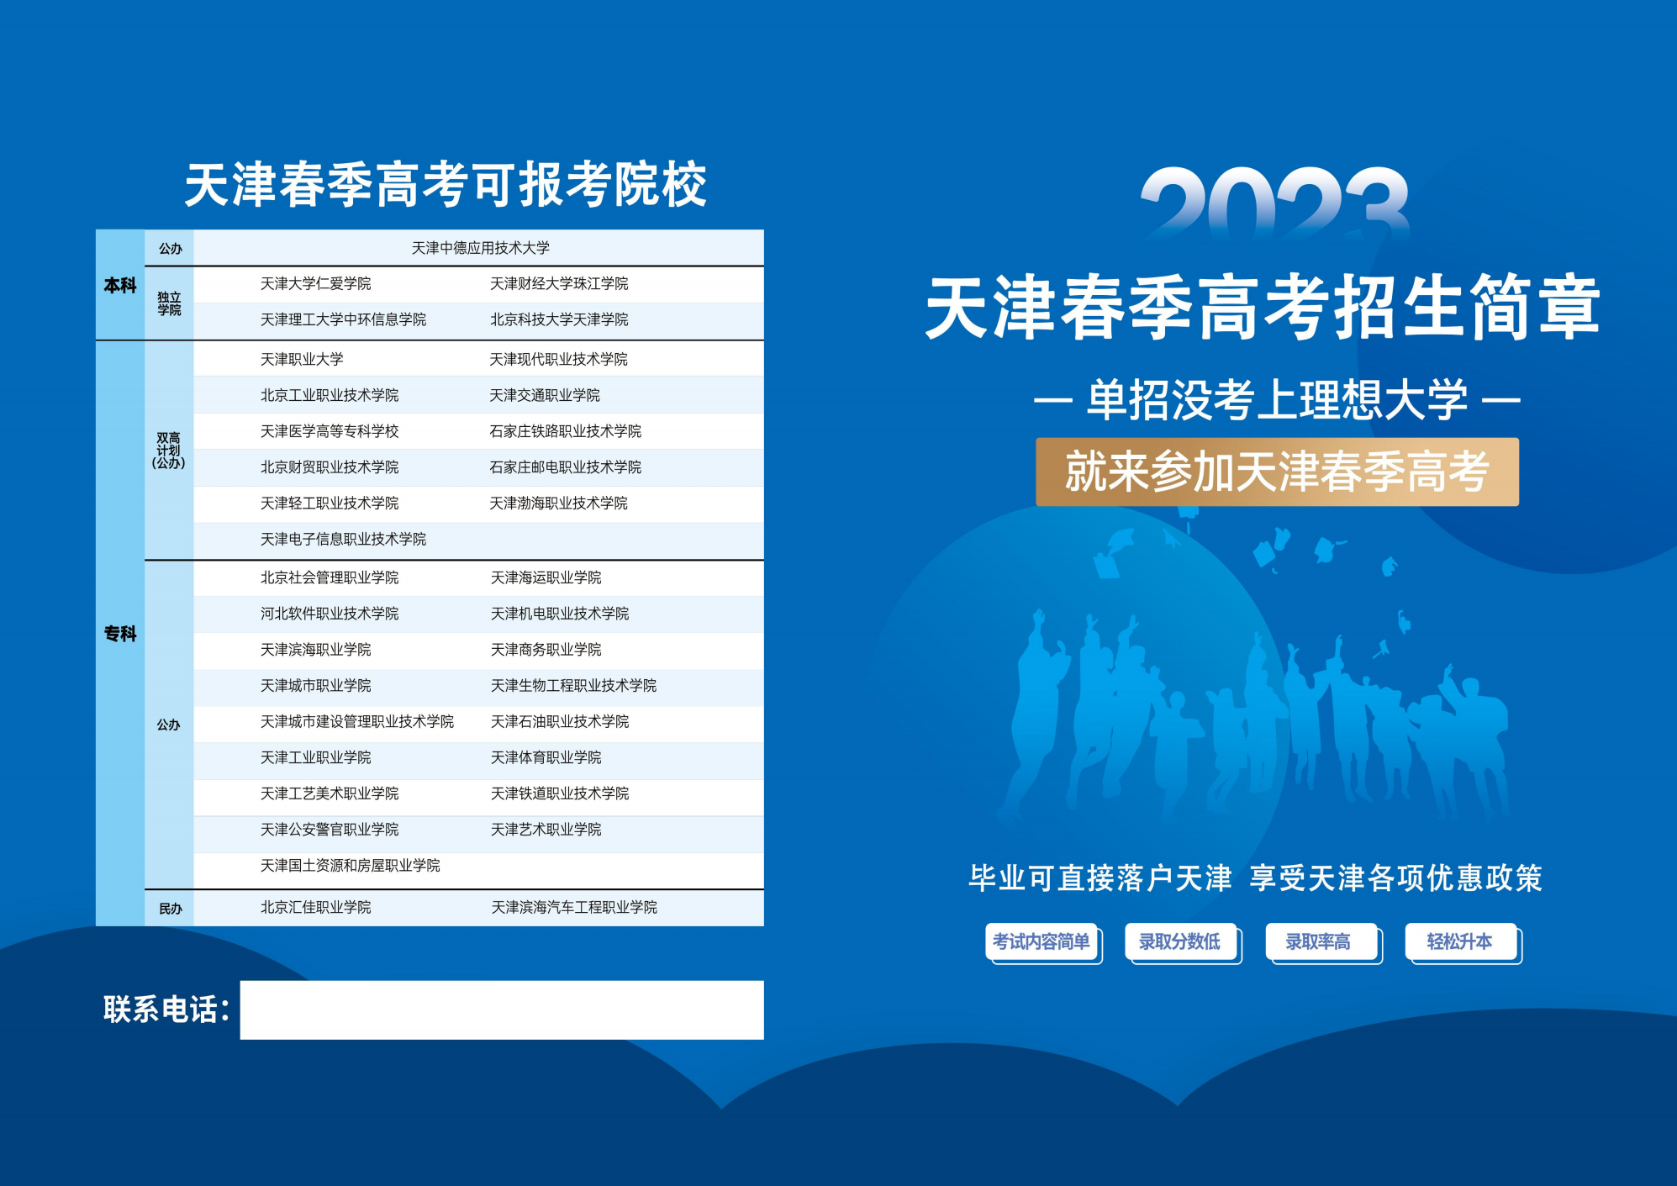
Task: Select 天津工艺美术职业学院
Action: 330,793
